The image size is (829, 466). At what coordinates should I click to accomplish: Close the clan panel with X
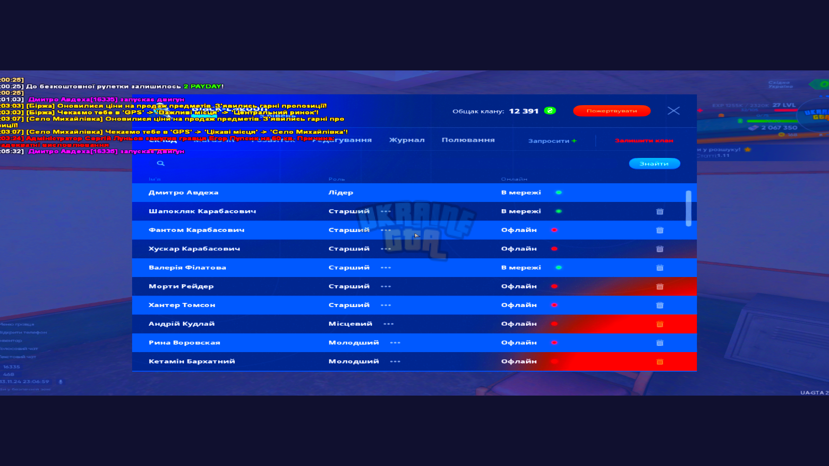[x=674, y=111]
